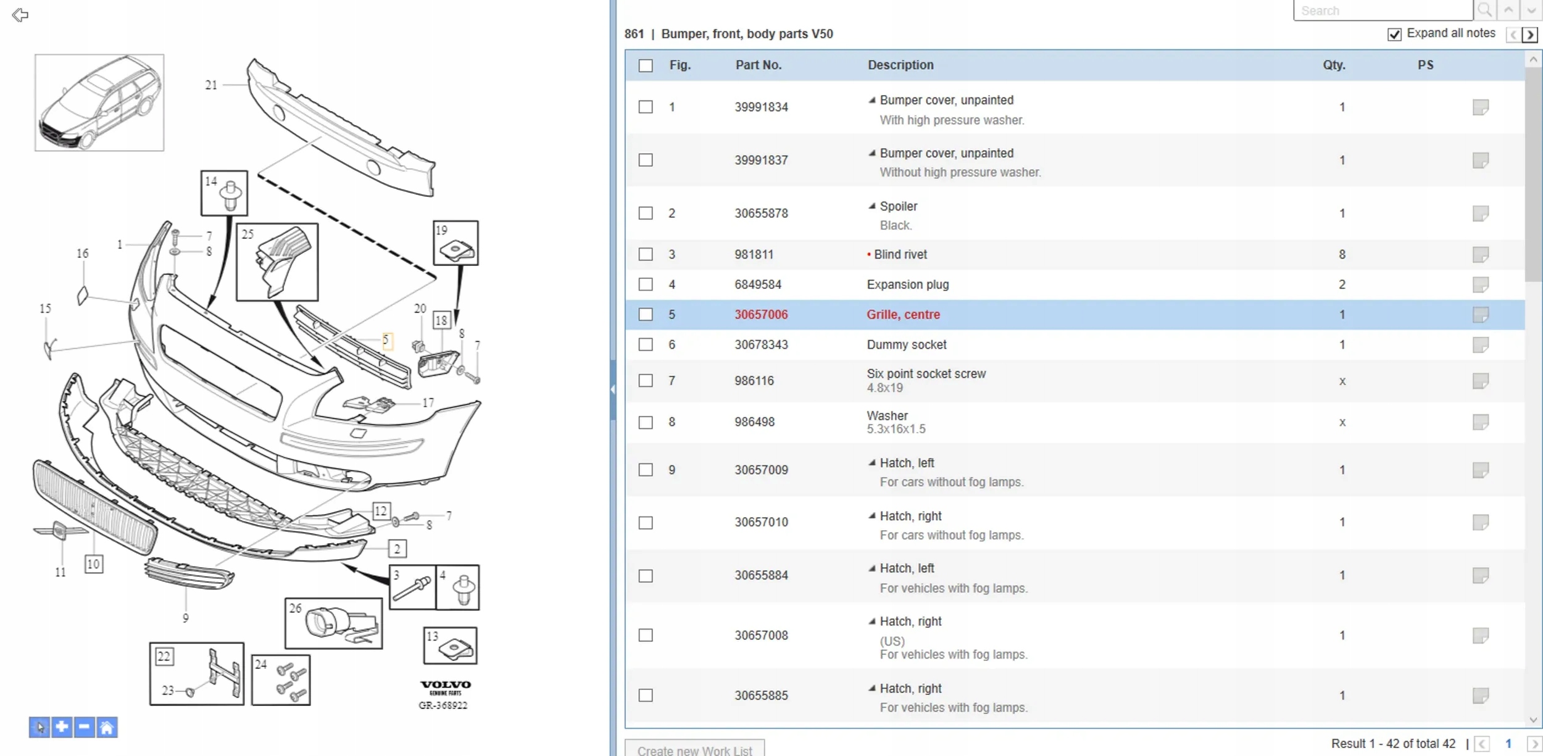Go to next section arrow beside Expand notes
Viewport: 1543px width, 756px height.
click(1530, 35)
